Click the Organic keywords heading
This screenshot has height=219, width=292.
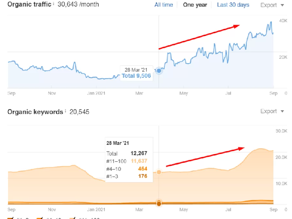[35, 112]
